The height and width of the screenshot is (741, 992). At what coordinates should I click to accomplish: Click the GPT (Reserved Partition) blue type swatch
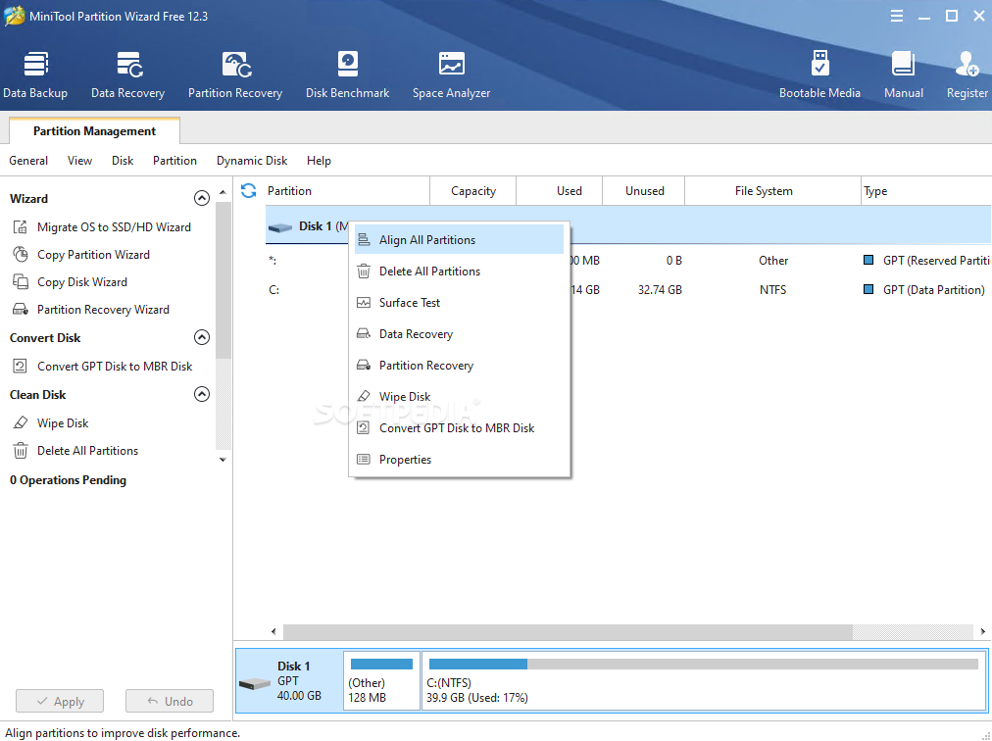868,260
